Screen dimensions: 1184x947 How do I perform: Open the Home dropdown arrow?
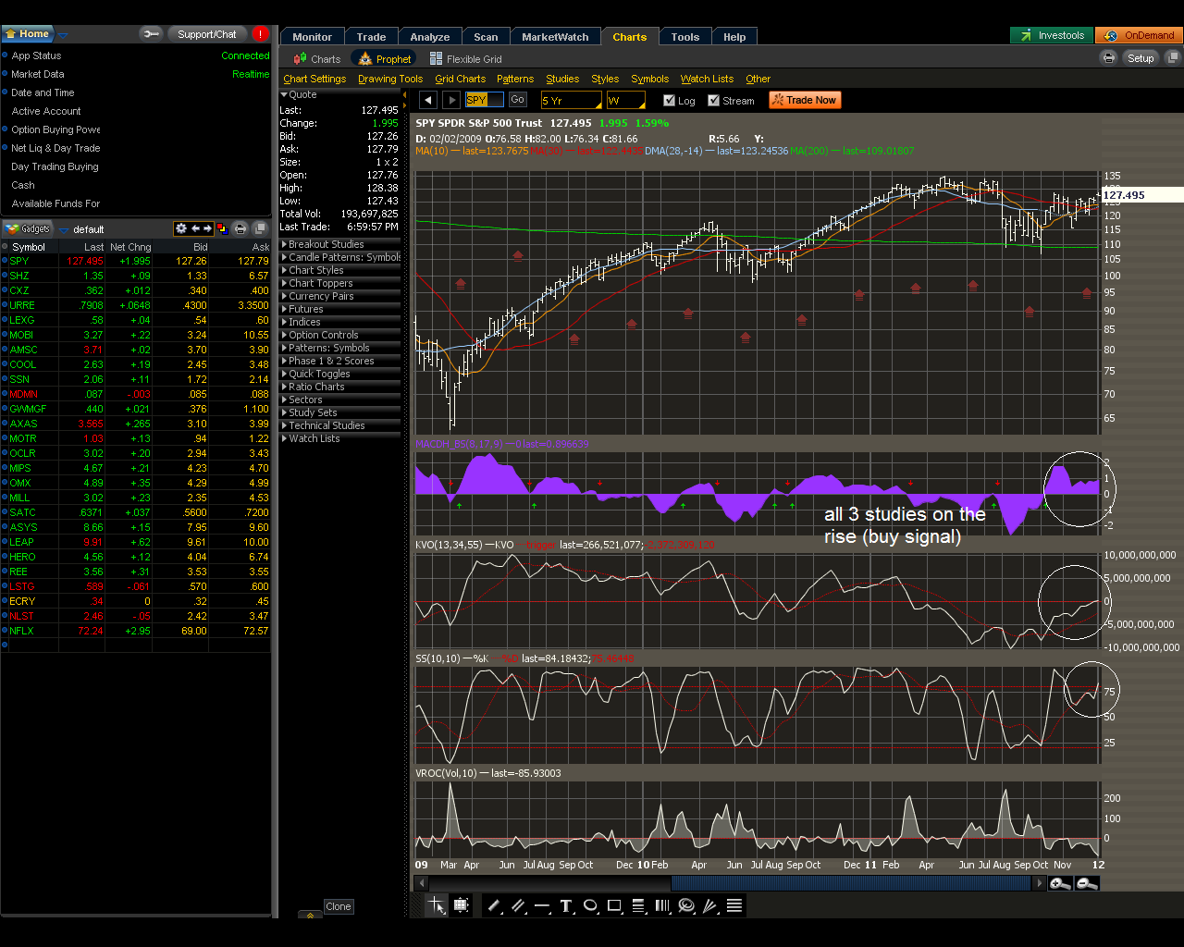pos(63,35)
